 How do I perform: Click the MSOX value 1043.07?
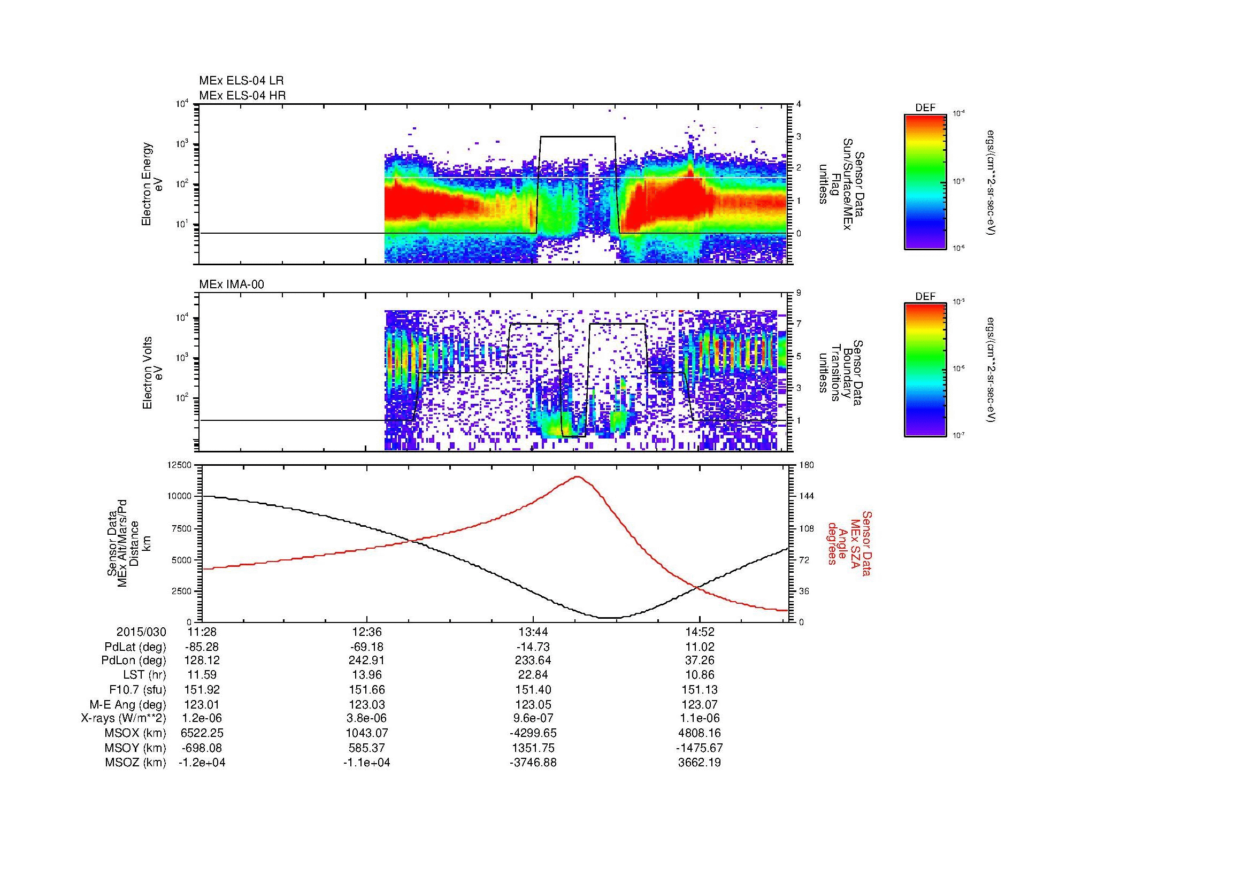pyautogui.click(x=367, y=733)
